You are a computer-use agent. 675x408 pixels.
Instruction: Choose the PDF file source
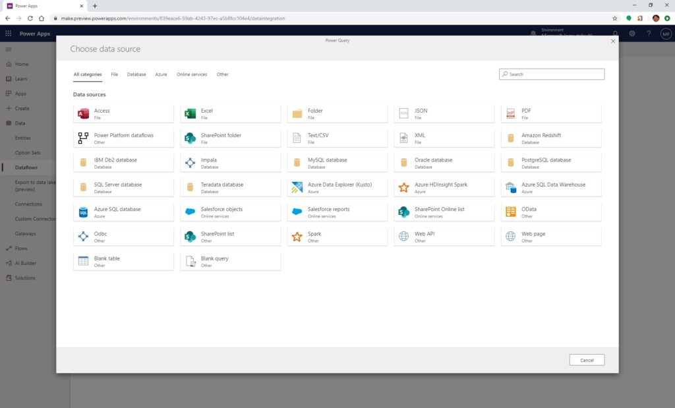551,112
